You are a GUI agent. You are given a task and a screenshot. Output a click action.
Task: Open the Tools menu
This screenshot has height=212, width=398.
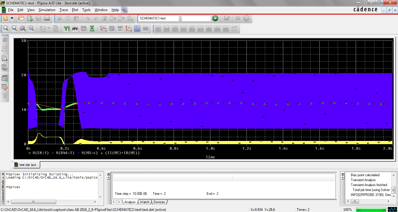[87, 10]
